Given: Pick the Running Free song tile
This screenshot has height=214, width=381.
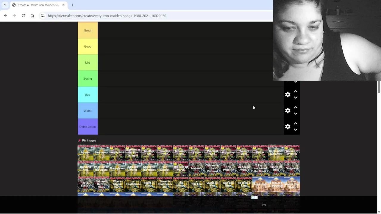Looking at the screenshot, I should 85,169.
